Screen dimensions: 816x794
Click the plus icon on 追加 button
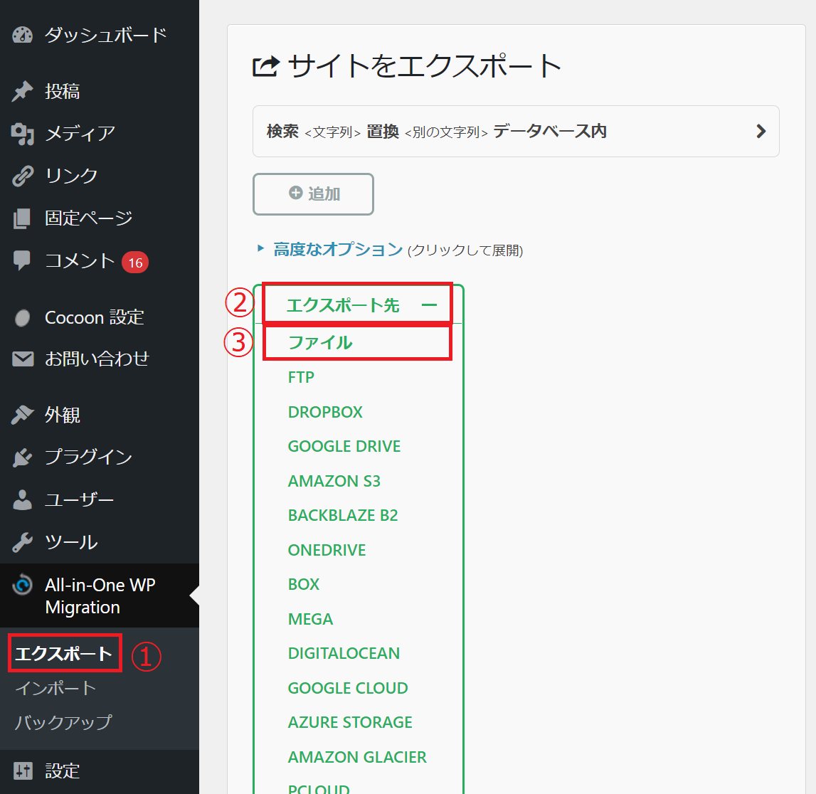(295, 193)
